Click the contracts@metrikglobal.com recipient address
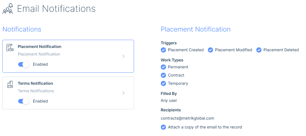The image size is (306, 136). pos(187,118)
